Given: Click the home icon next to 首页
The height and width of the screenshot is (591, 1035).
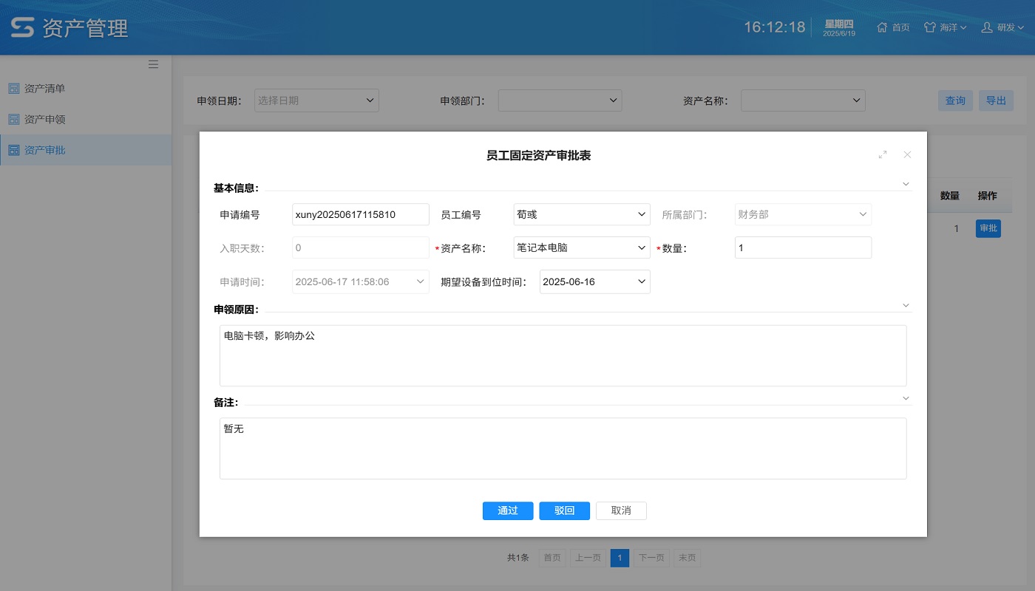Looking at the screenshot, I should 880,27.
